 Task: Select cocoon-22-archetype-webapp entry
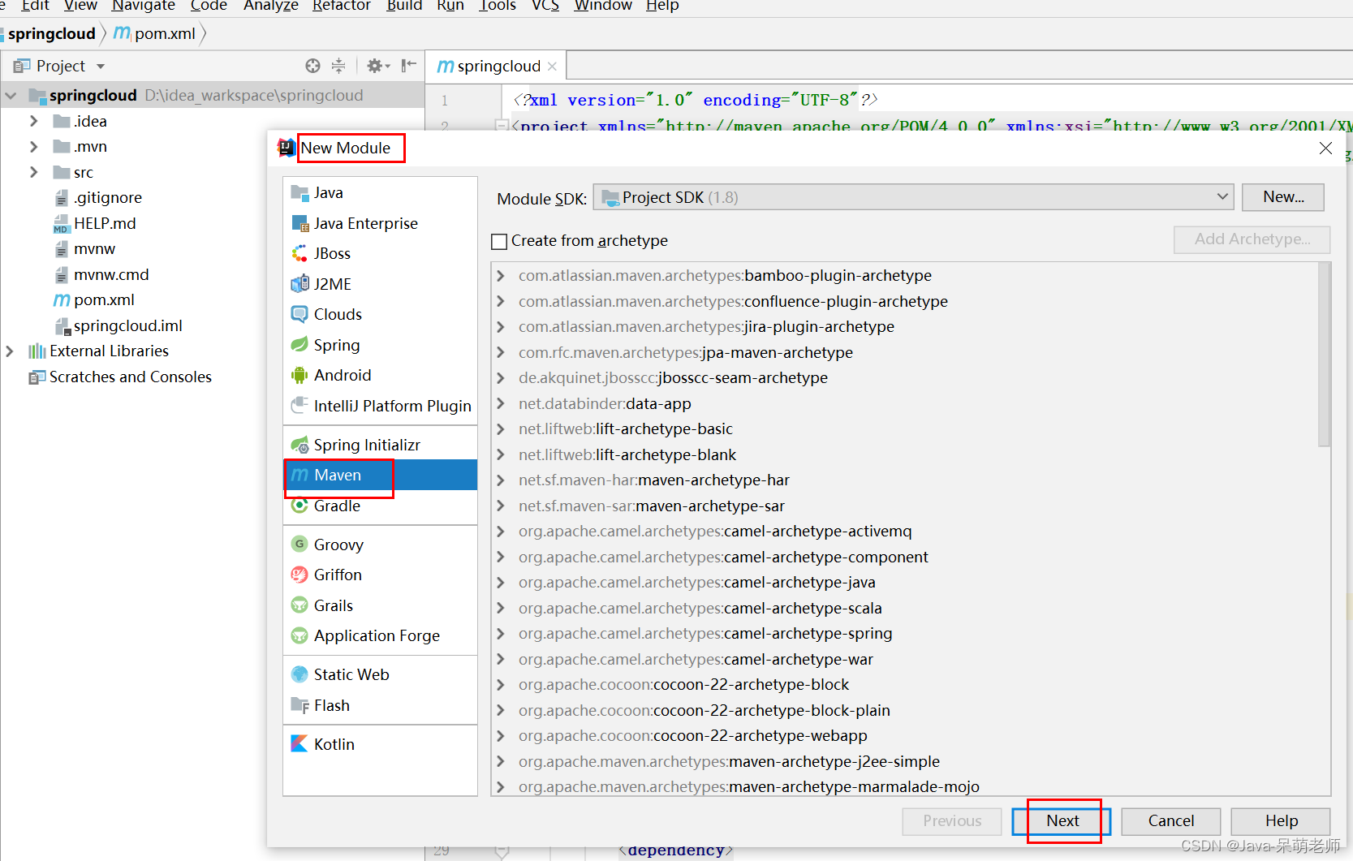click(692, 736)
